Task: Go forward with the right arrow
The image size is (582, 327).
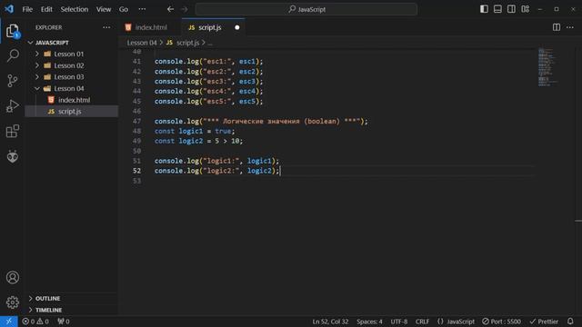Action: [185, 9]
